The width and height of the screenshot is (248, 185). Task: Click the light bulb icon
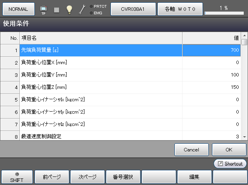coord(69,9)
